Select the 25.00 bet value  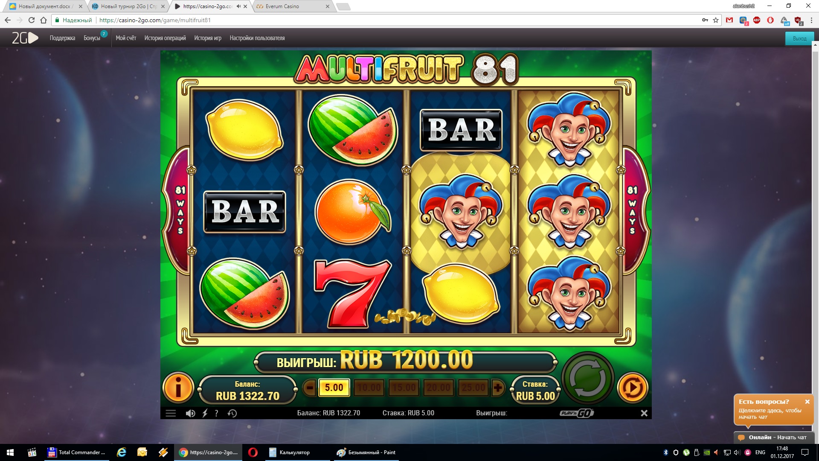coord(473,388)
